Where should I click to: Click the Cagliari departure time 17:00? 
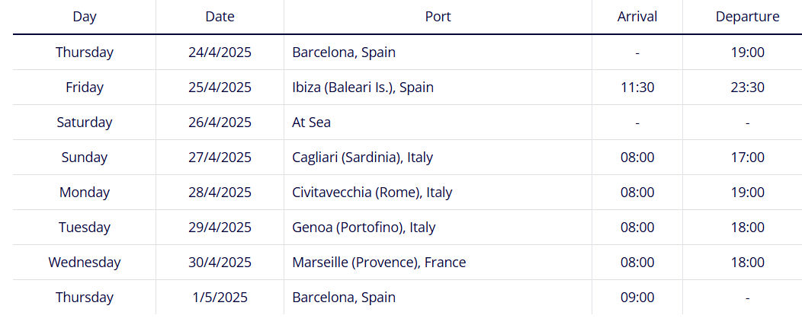[x=748, y=158]
